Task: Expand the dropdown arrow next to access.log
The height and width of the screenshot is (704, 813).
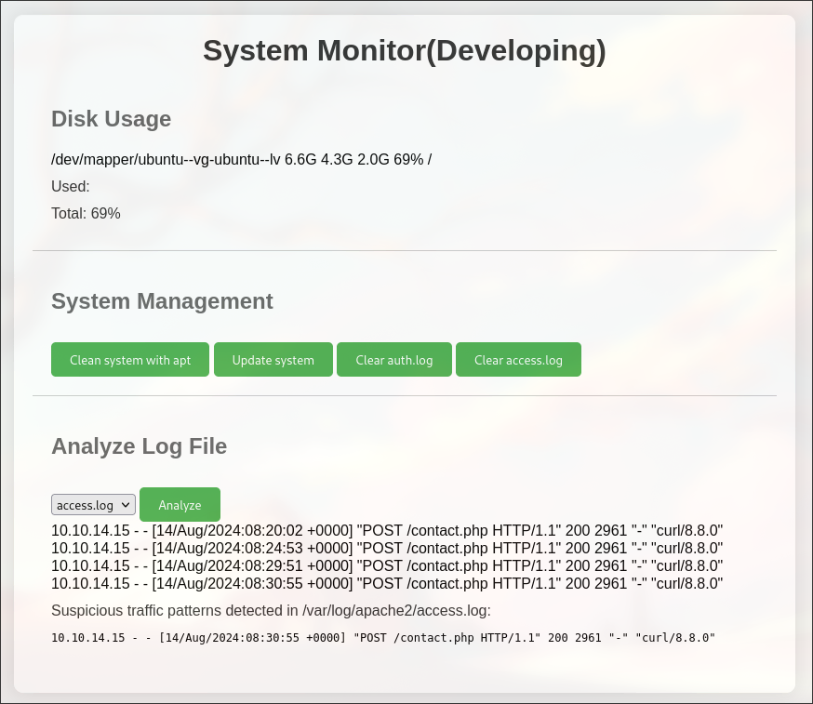Action: click(x=127, y=504)
